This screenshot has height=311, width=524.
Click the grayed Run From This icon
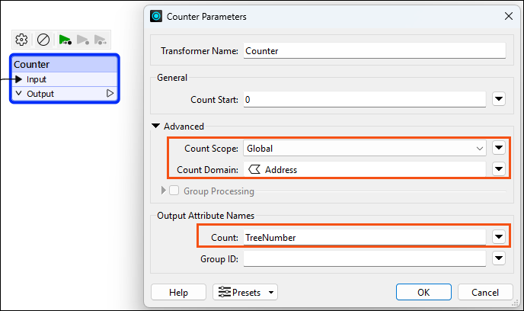click(x=82, y=40)
